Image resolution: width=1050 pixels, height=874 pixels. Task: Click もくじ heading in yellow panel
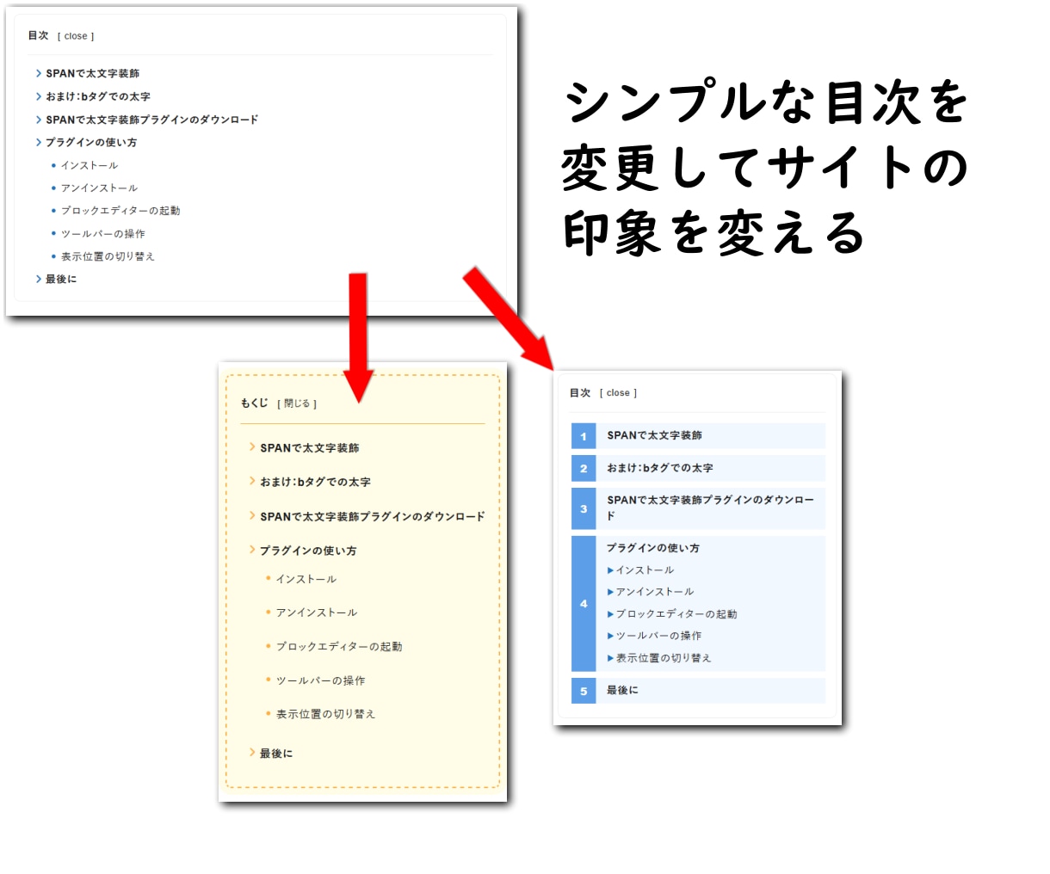(x=255, y=403)
